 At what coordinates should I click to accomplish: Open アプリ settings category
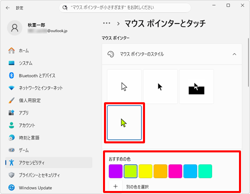[x=49, y=113]
